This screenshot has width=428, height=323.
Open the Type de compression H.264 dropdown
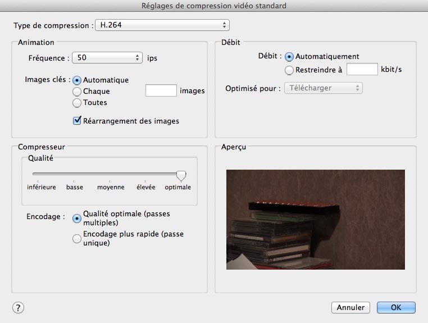(162, 25)
